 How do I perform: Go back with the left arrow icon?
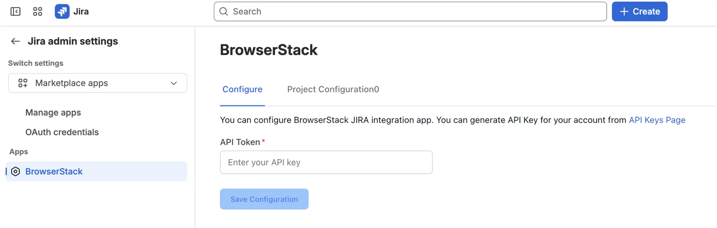click(x=15, y=41)
